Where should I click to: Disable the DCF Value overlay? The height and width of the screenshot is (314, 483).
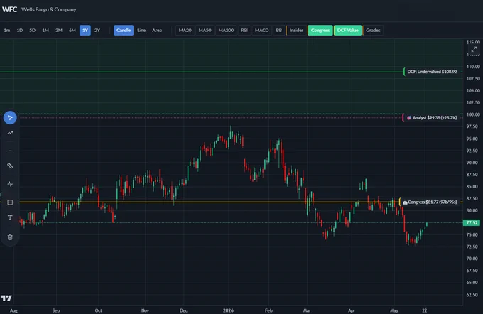(347, 31)
